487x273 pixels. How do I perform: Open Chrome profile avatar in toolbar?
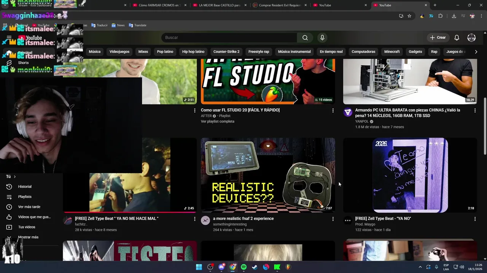pyautogui.click(x=473, y=16)
